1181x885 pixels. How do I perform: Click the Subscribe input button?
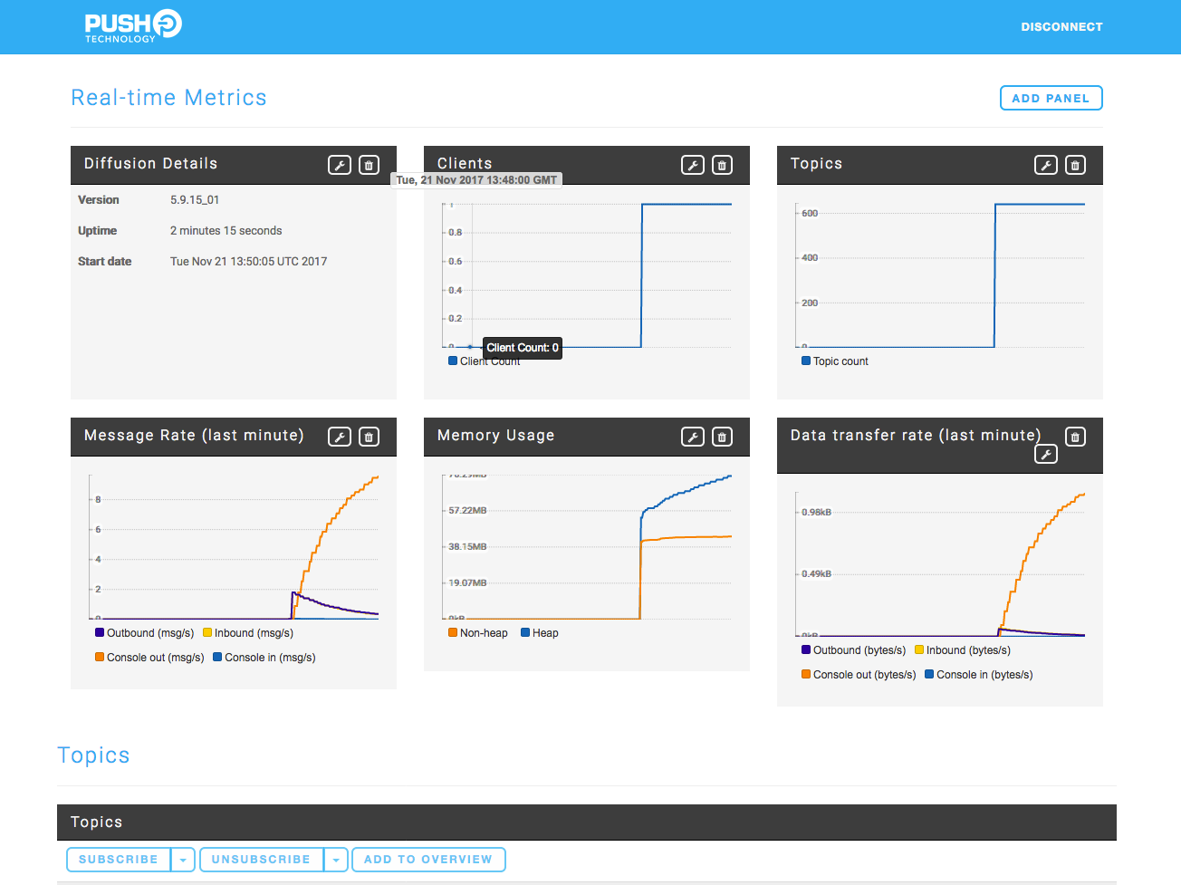coord(119,860)
